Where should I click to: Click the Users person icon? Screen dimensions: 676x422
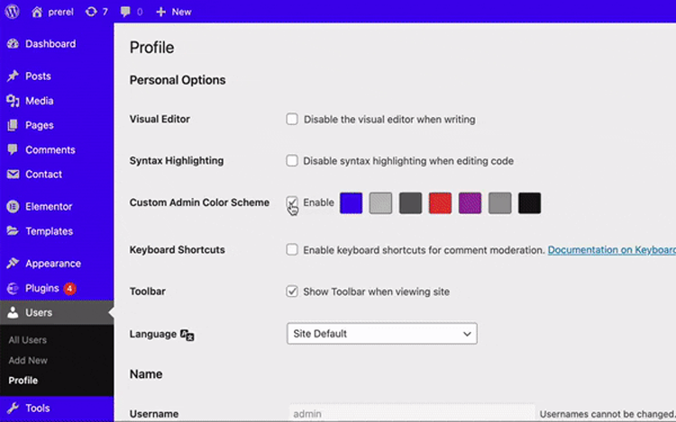coord(13,312)
